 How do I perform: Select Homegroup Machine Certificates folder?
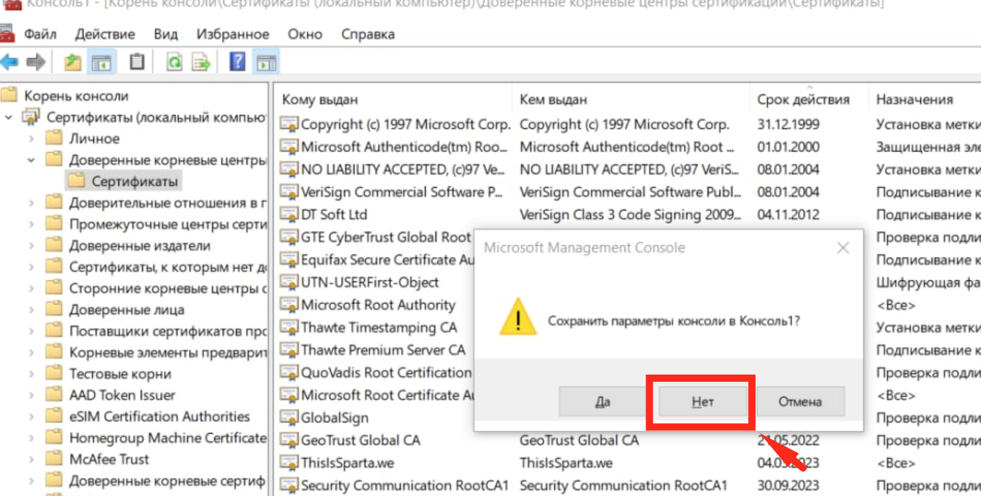[168, 438]
